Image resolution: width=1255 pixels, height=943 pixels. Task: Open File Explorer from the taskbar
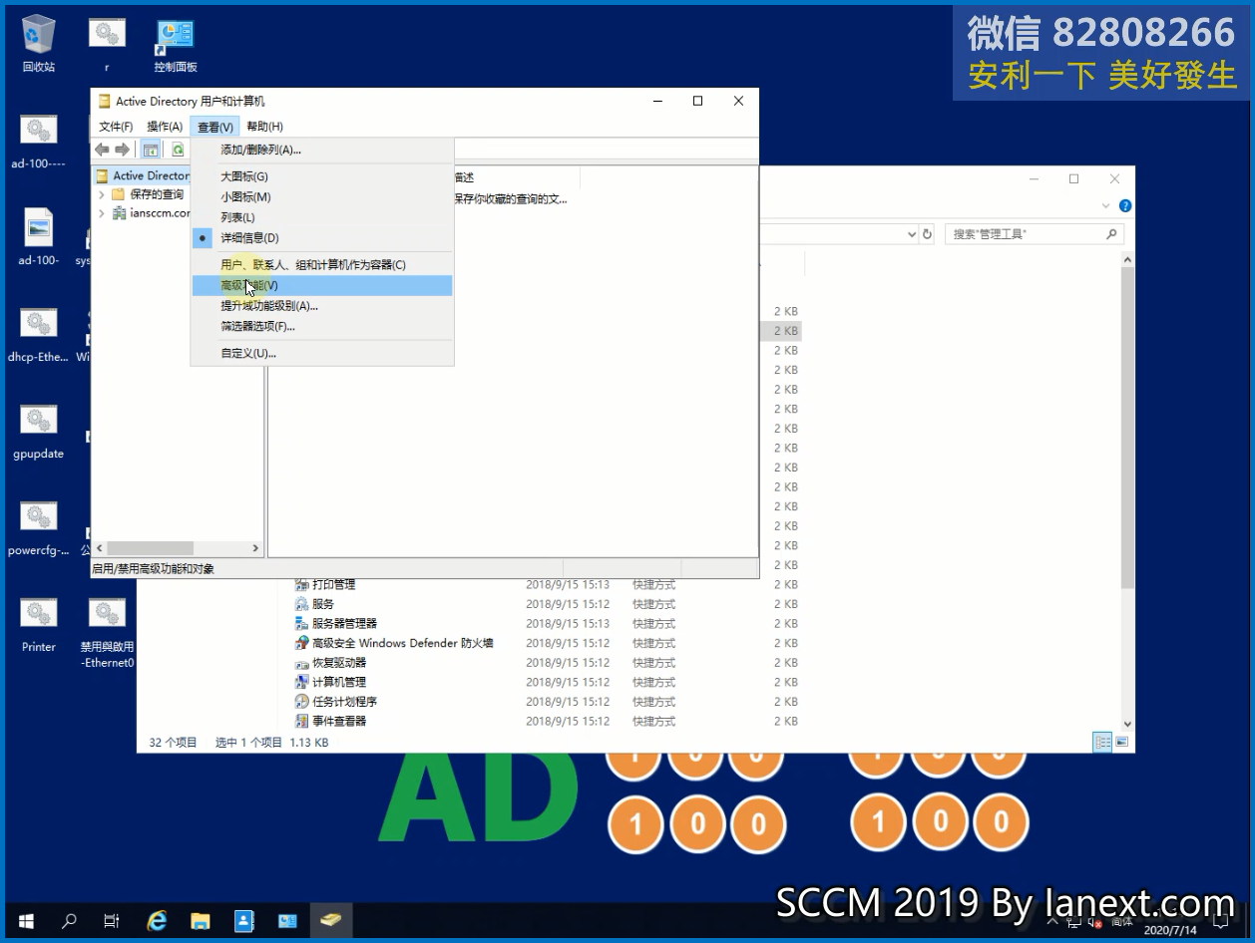pos(200,921)
